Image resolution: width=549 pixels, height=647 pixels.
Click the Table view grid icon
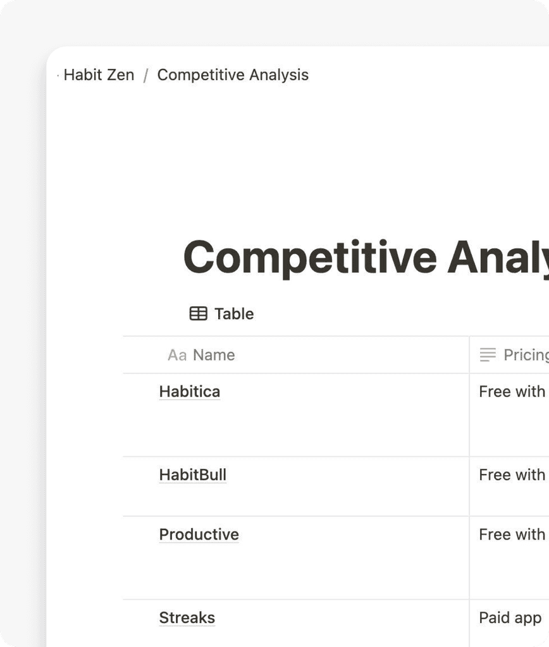(197, 313)
